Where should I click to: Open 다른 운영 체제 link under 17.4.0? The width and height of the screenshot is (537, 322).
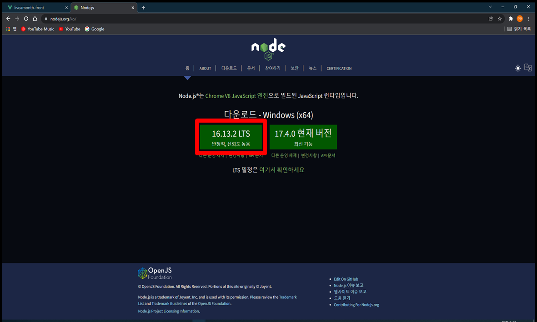284,155
